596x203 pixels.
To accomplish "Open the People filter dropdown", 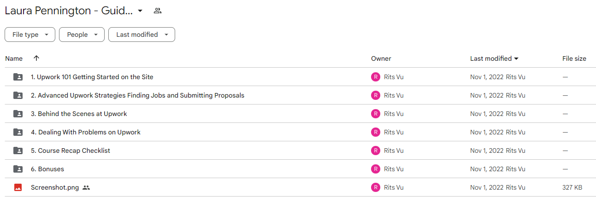I will click(x=82, y=35).
